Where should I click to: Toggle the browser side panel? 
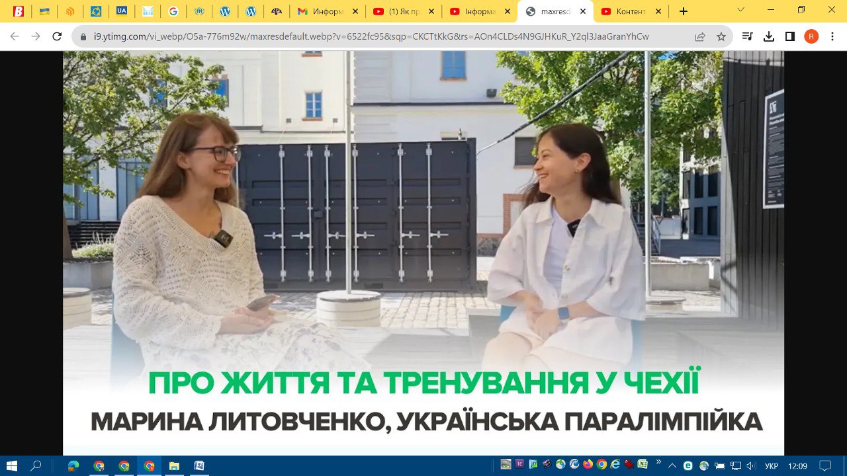pos(789,37)
